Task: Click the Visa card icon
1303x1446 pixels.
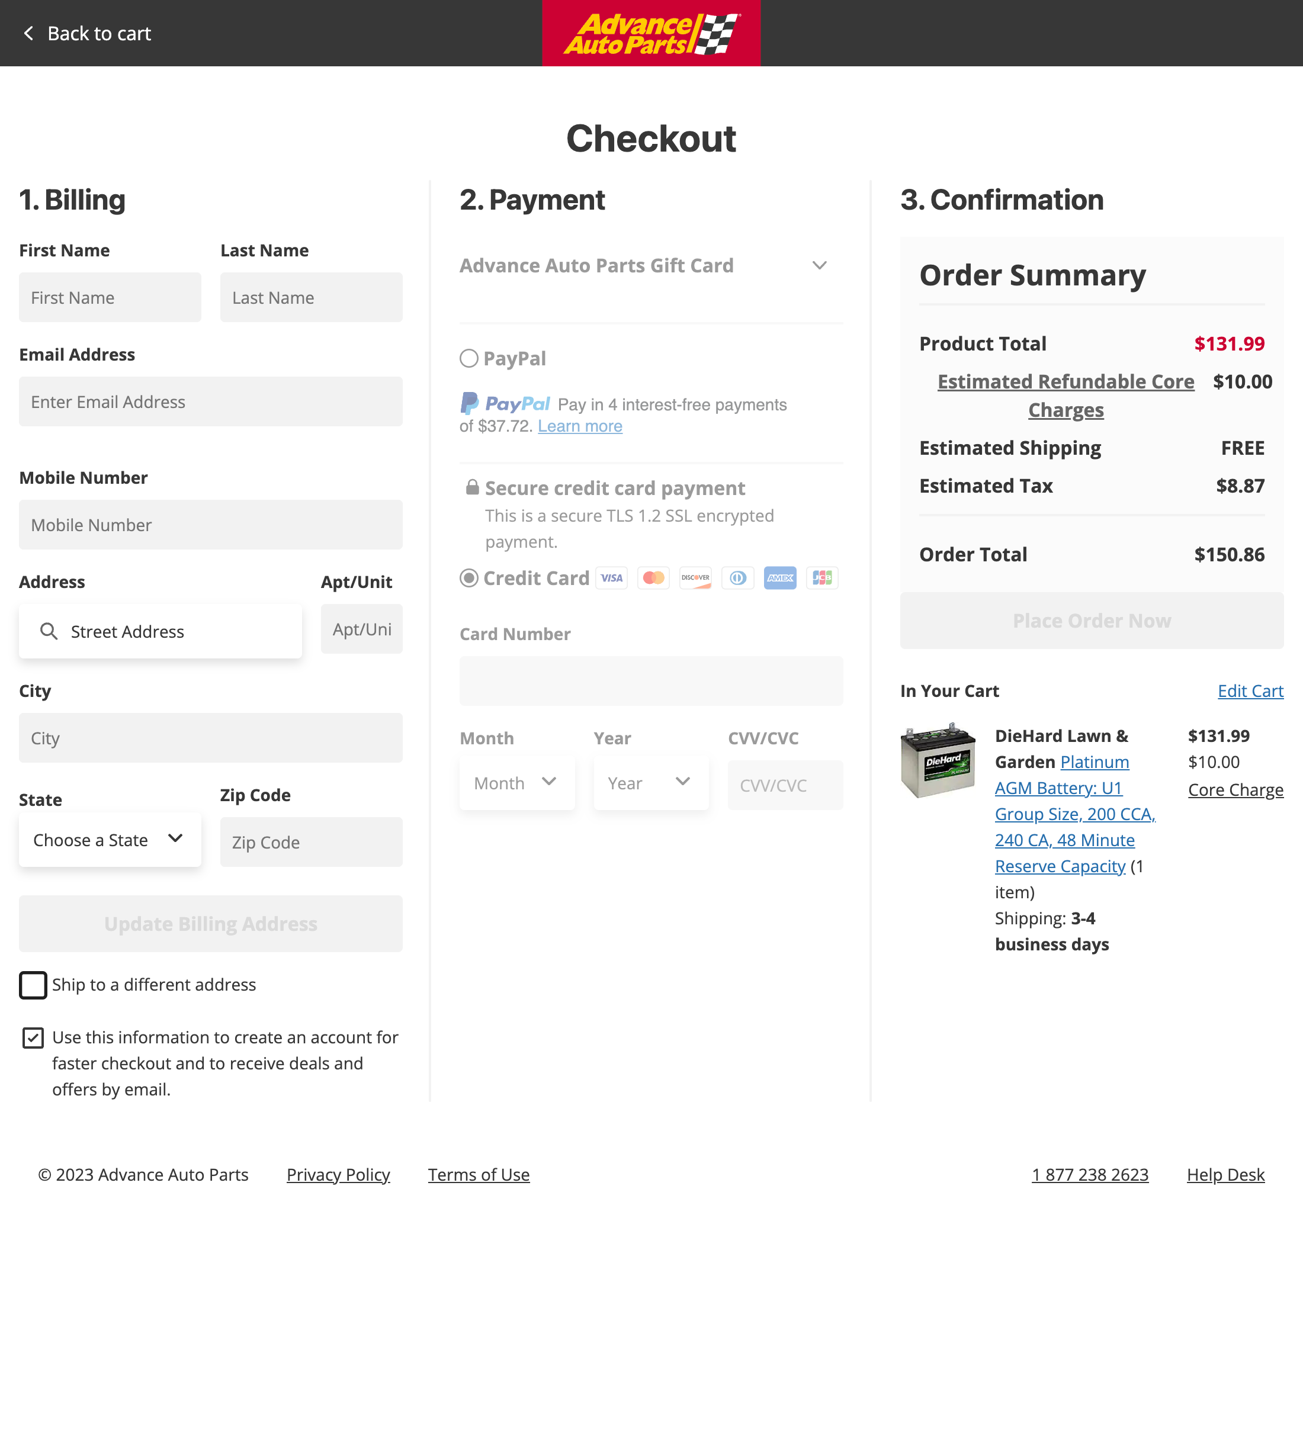Action: pos(611,578)
